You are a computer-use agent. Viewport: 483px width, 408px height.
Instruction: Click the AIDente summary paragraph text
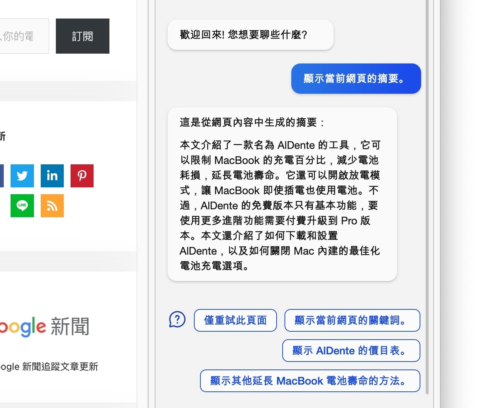coord(280,206)
